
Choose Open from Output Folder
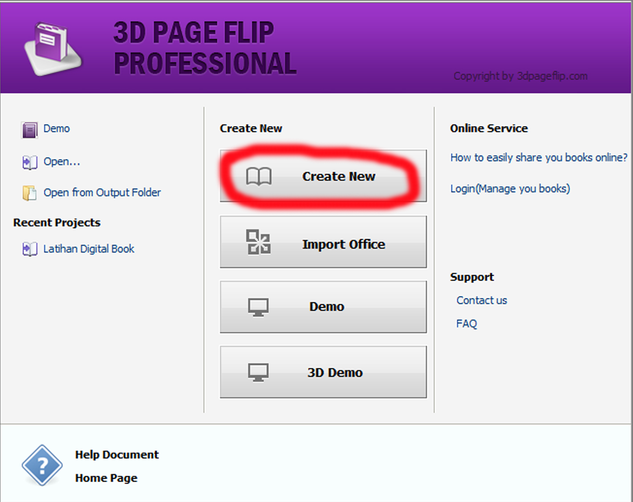pyautogui.click(x=102, y=192)
